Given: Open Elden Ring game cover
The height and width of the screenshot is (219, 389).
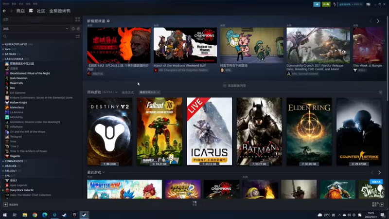Looking at the screenshot, I should point(309,131).
